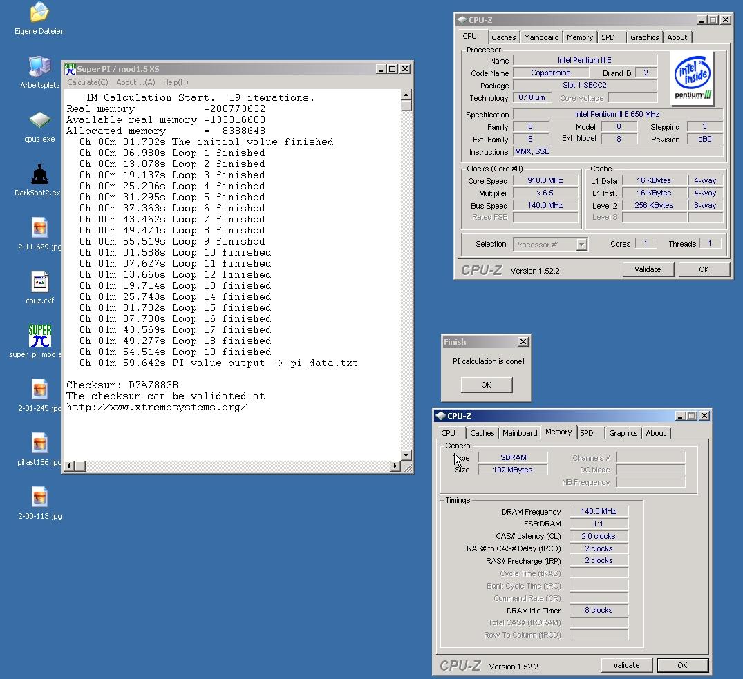This screenshot has width=743, height=679.
Task: Click the DRAM Idle Timer 8 clocks field
Action: click(599, 611)
